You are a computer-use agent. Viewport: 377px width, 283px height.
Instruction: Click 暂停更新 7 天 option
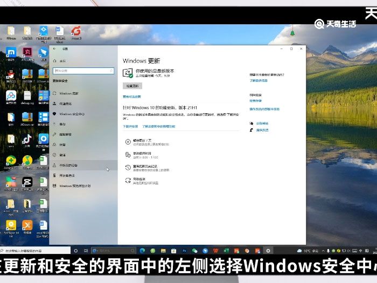point(147,142)
